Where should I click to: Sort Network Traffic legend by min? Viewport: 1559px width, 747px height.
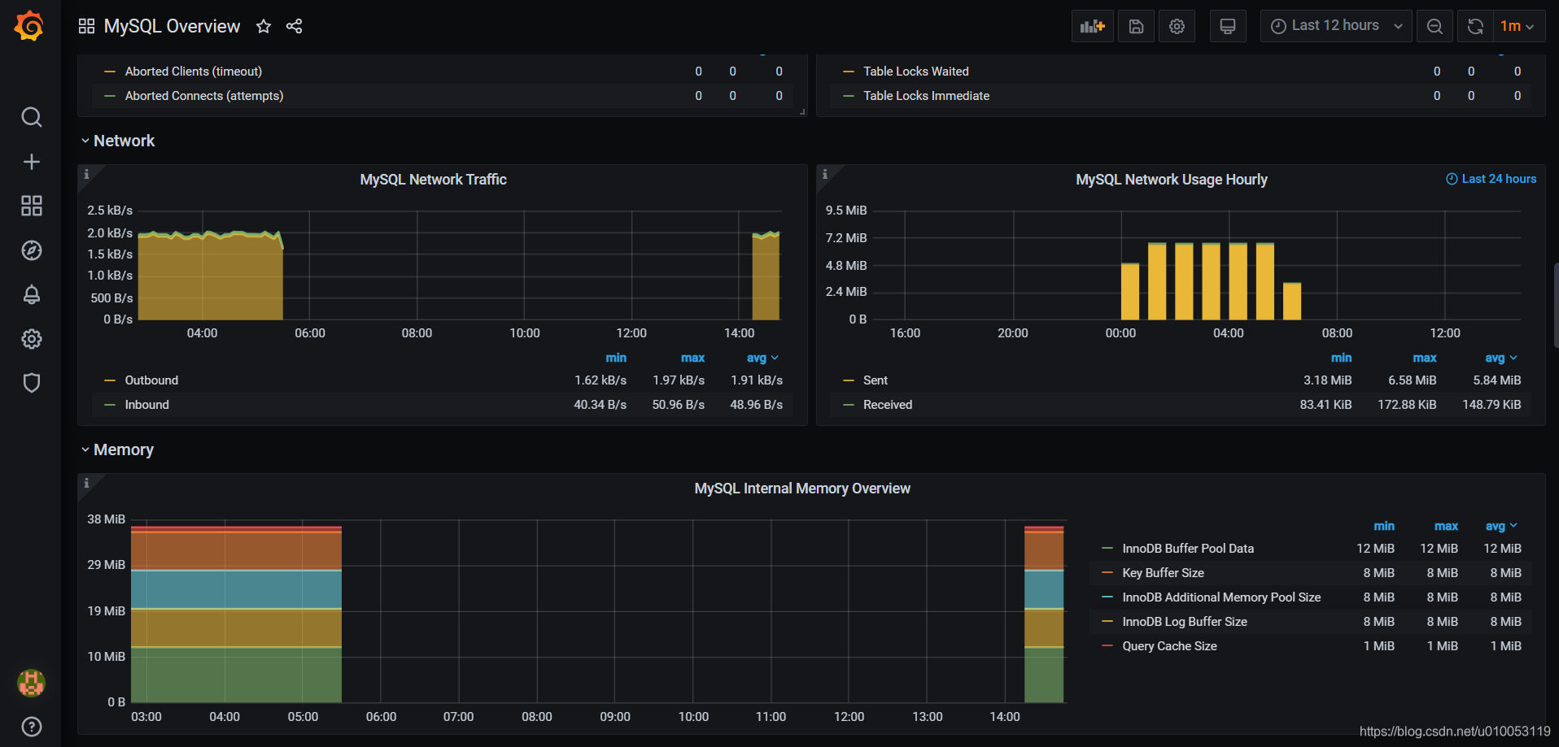[x=616, y=358]
